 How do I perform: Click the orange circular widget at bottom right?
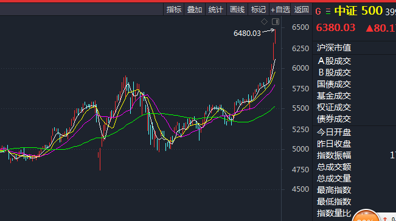366,216
